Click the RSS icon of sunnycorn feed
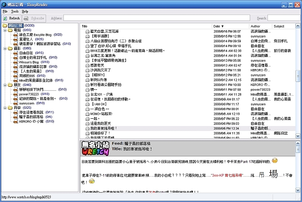The height and width of the screenshot is (202, 302). pyautogui.click(x=16, y=104)
